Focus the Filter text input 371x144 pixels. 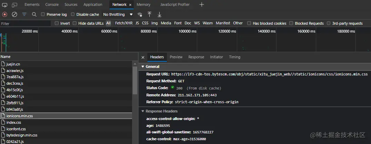(25, 24)
